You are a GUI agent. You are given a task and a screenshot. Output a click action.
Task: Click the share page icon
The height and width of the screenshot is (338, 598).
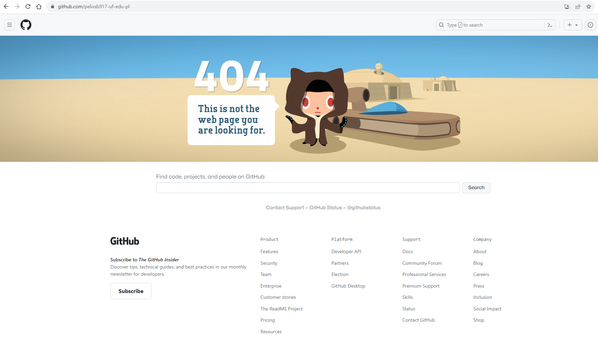point(578,6)
